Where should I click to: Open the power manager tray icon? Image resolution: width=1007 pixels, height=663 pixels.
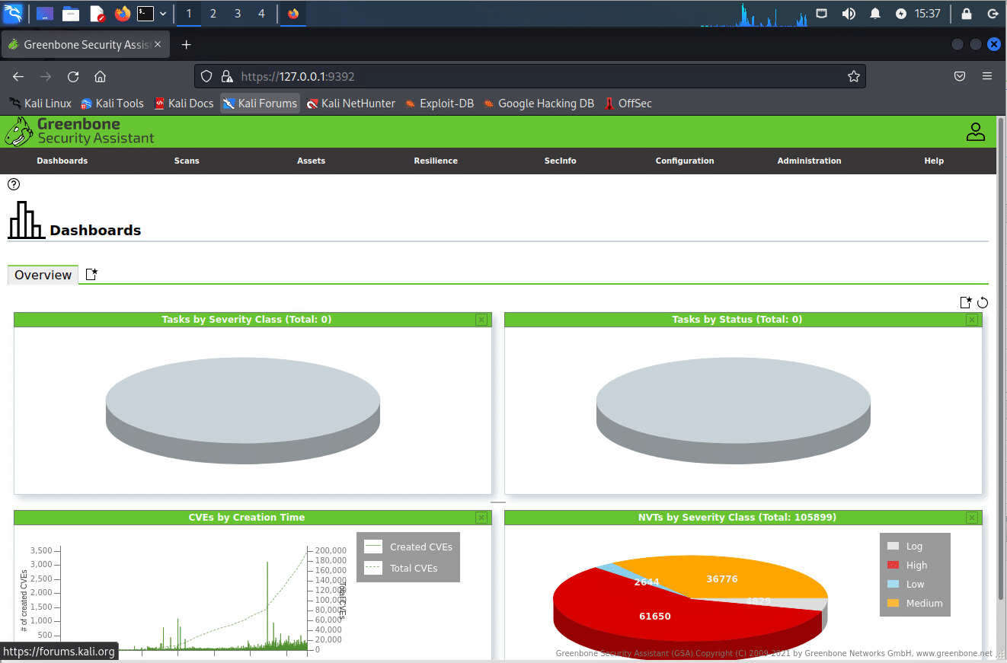(901, 14)
